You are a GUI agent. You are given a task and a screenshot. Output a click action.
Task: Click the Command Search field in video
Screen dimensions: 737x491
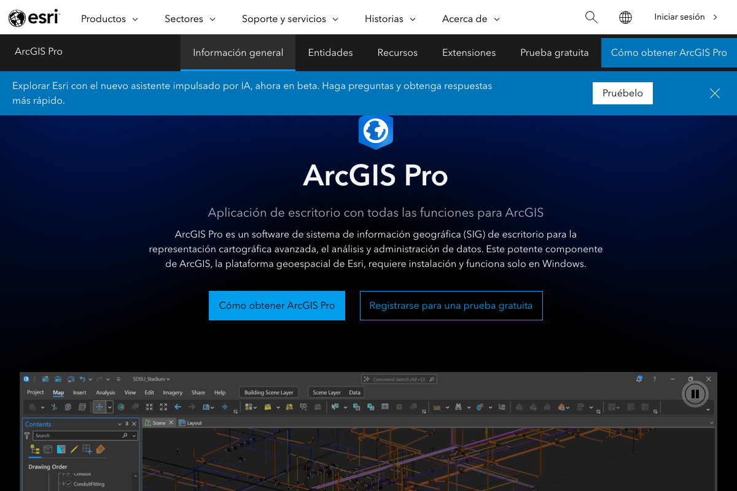pos(399,379)
